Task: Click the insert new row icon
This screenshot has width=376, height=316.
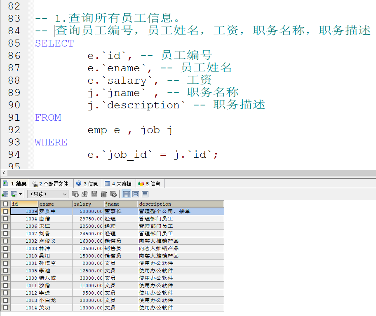Action: point(75,194)
